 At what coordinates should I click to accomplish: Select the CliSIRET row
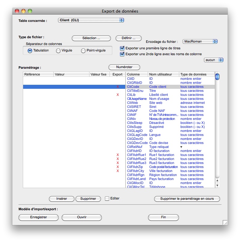[x=119, y=107]
